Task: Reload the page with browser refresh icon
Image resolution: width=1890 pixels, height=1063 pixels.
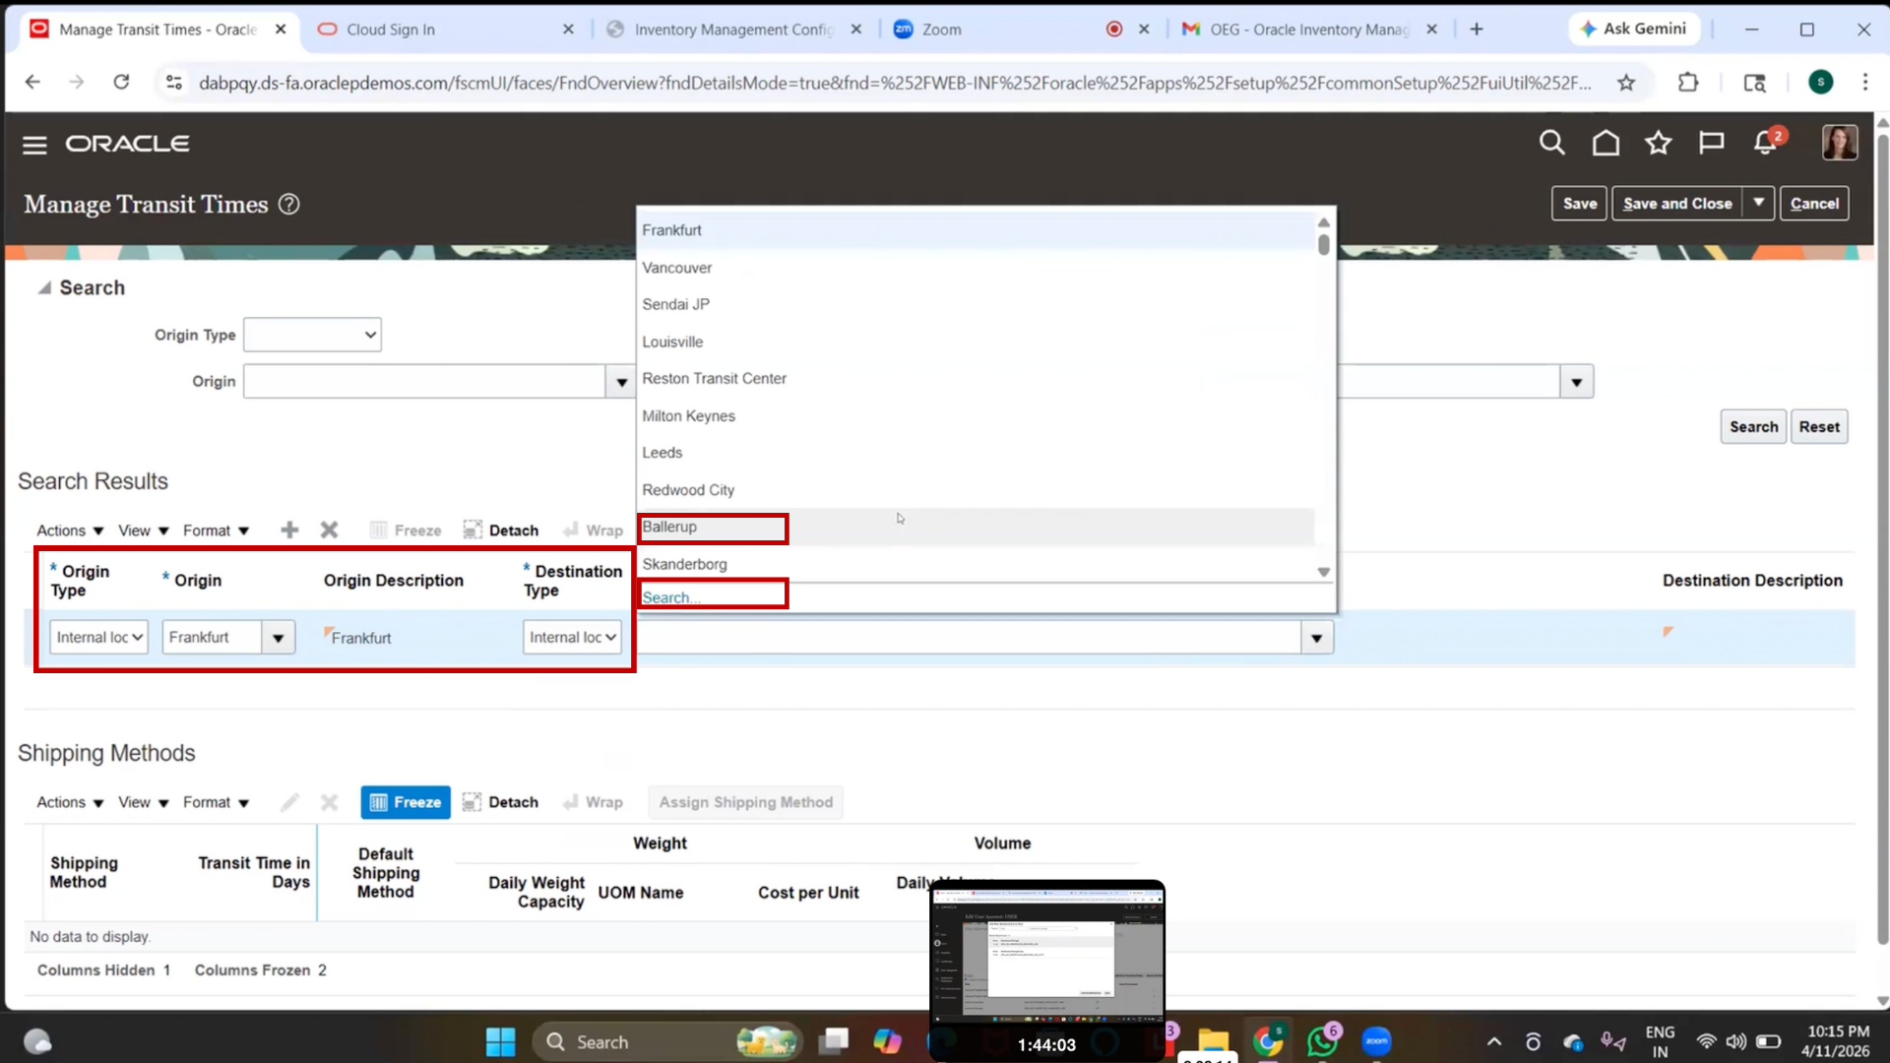Action: [121, 83]
